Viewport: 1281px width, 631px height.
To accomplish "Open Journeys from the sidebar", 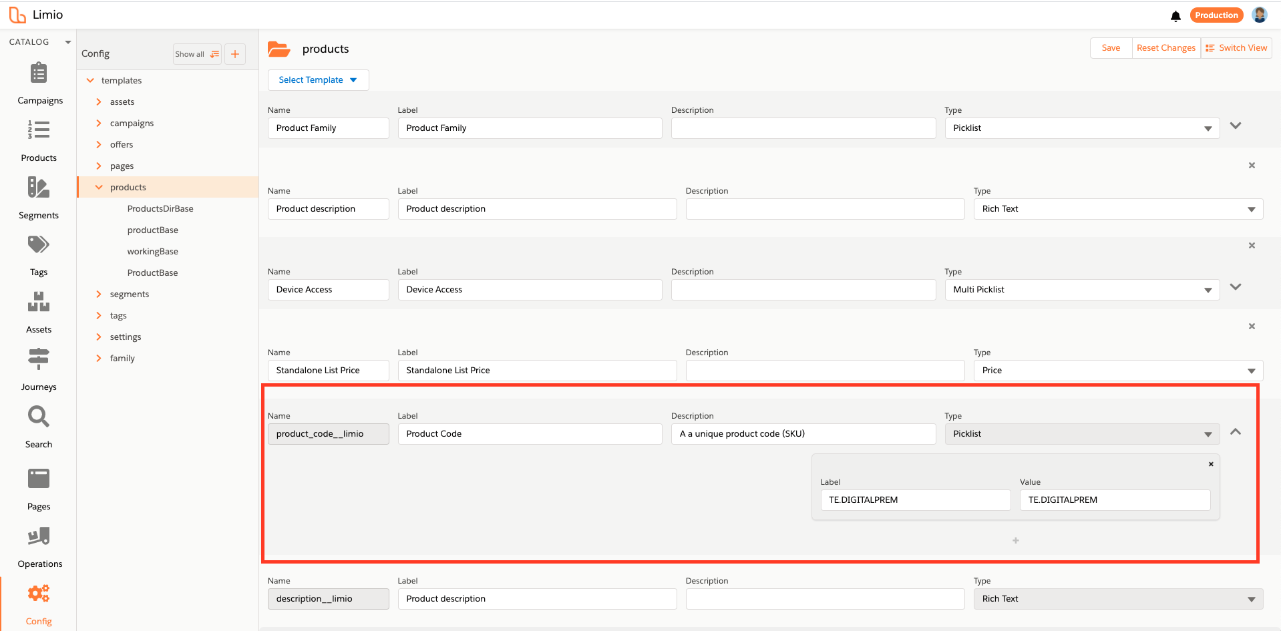I will (39, 359).
